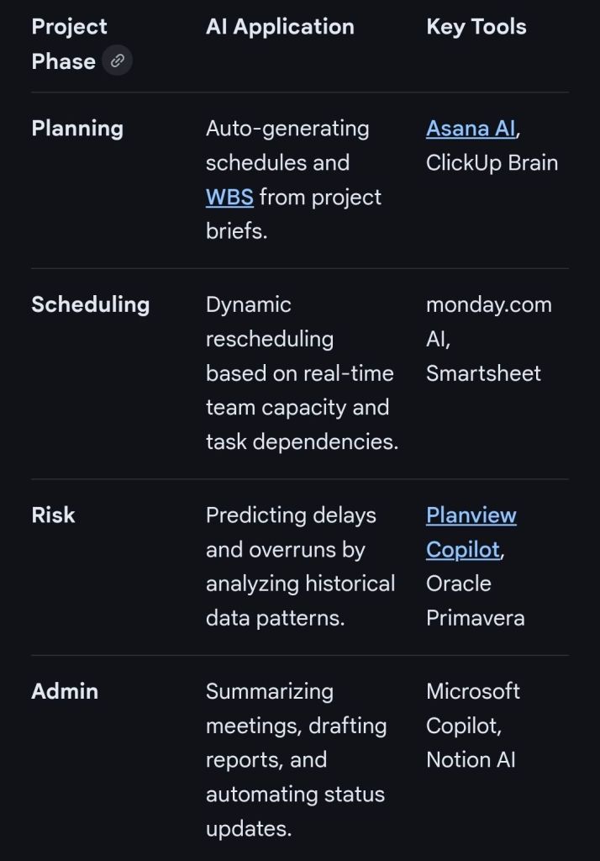The image size is (600, 861).
Task: Open the Asana AI link
Action: coord(471,129)
